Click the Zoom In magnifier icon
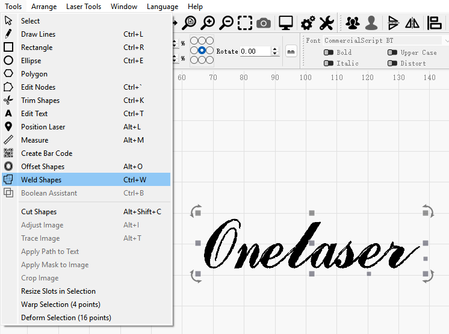The width and height of the screenshot is (449, 334). coord(208,23)
